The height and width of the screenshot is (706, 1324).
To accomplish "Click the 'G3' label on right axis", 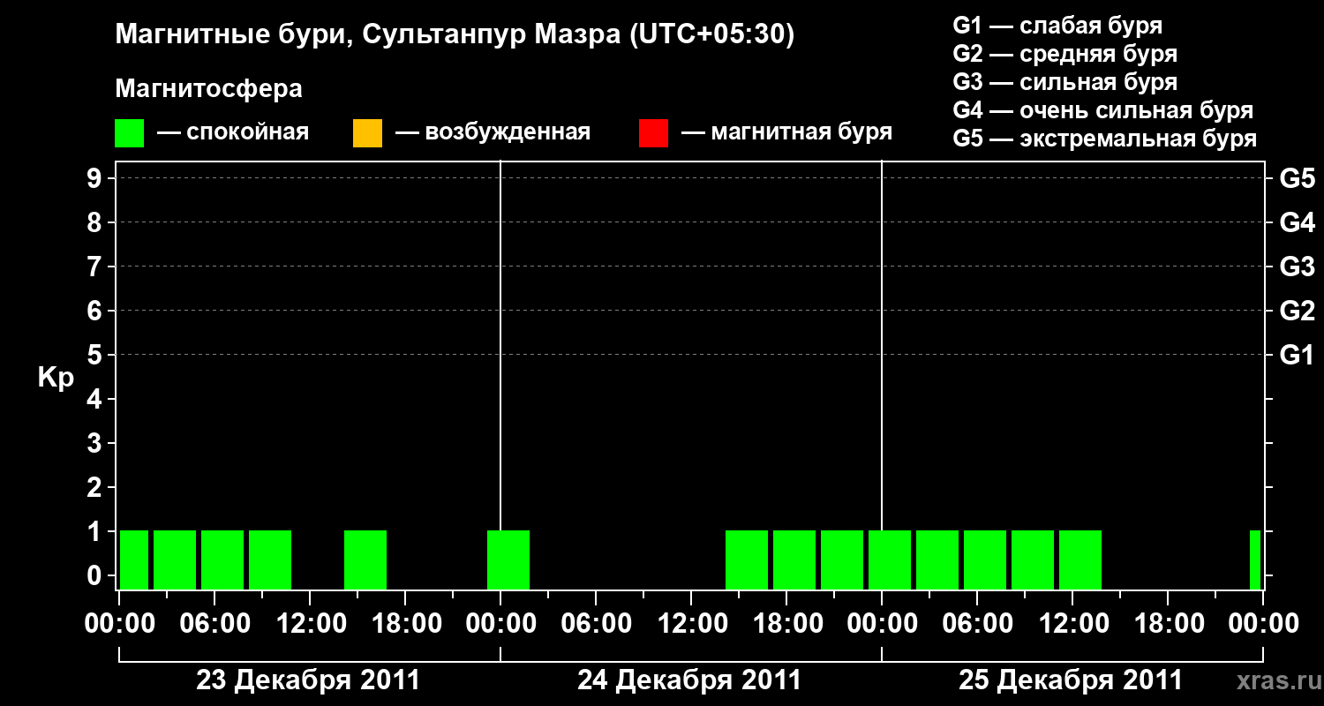I will tap(1298, 267).
